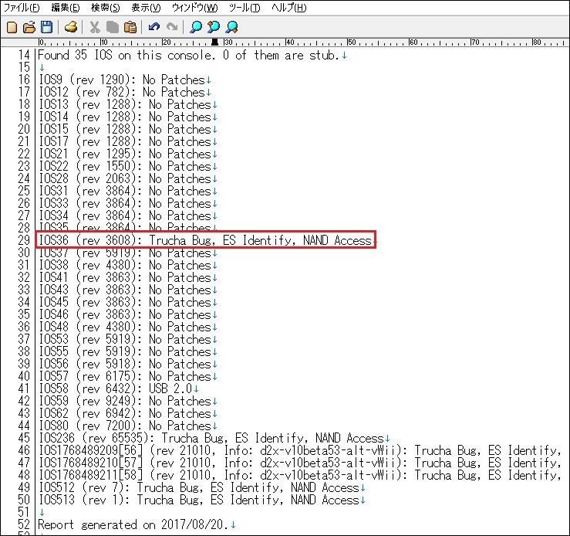Click the Cut scissors icon
The height and width of the screenshot is (536, 570).
[x=95, y=27]
